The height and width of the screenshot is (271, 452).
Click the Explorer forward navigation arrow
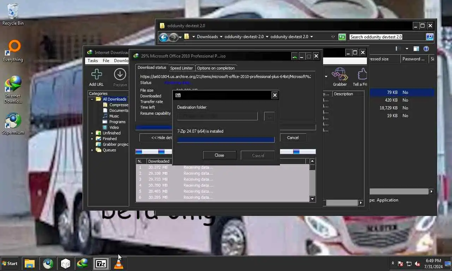(173, 37)
